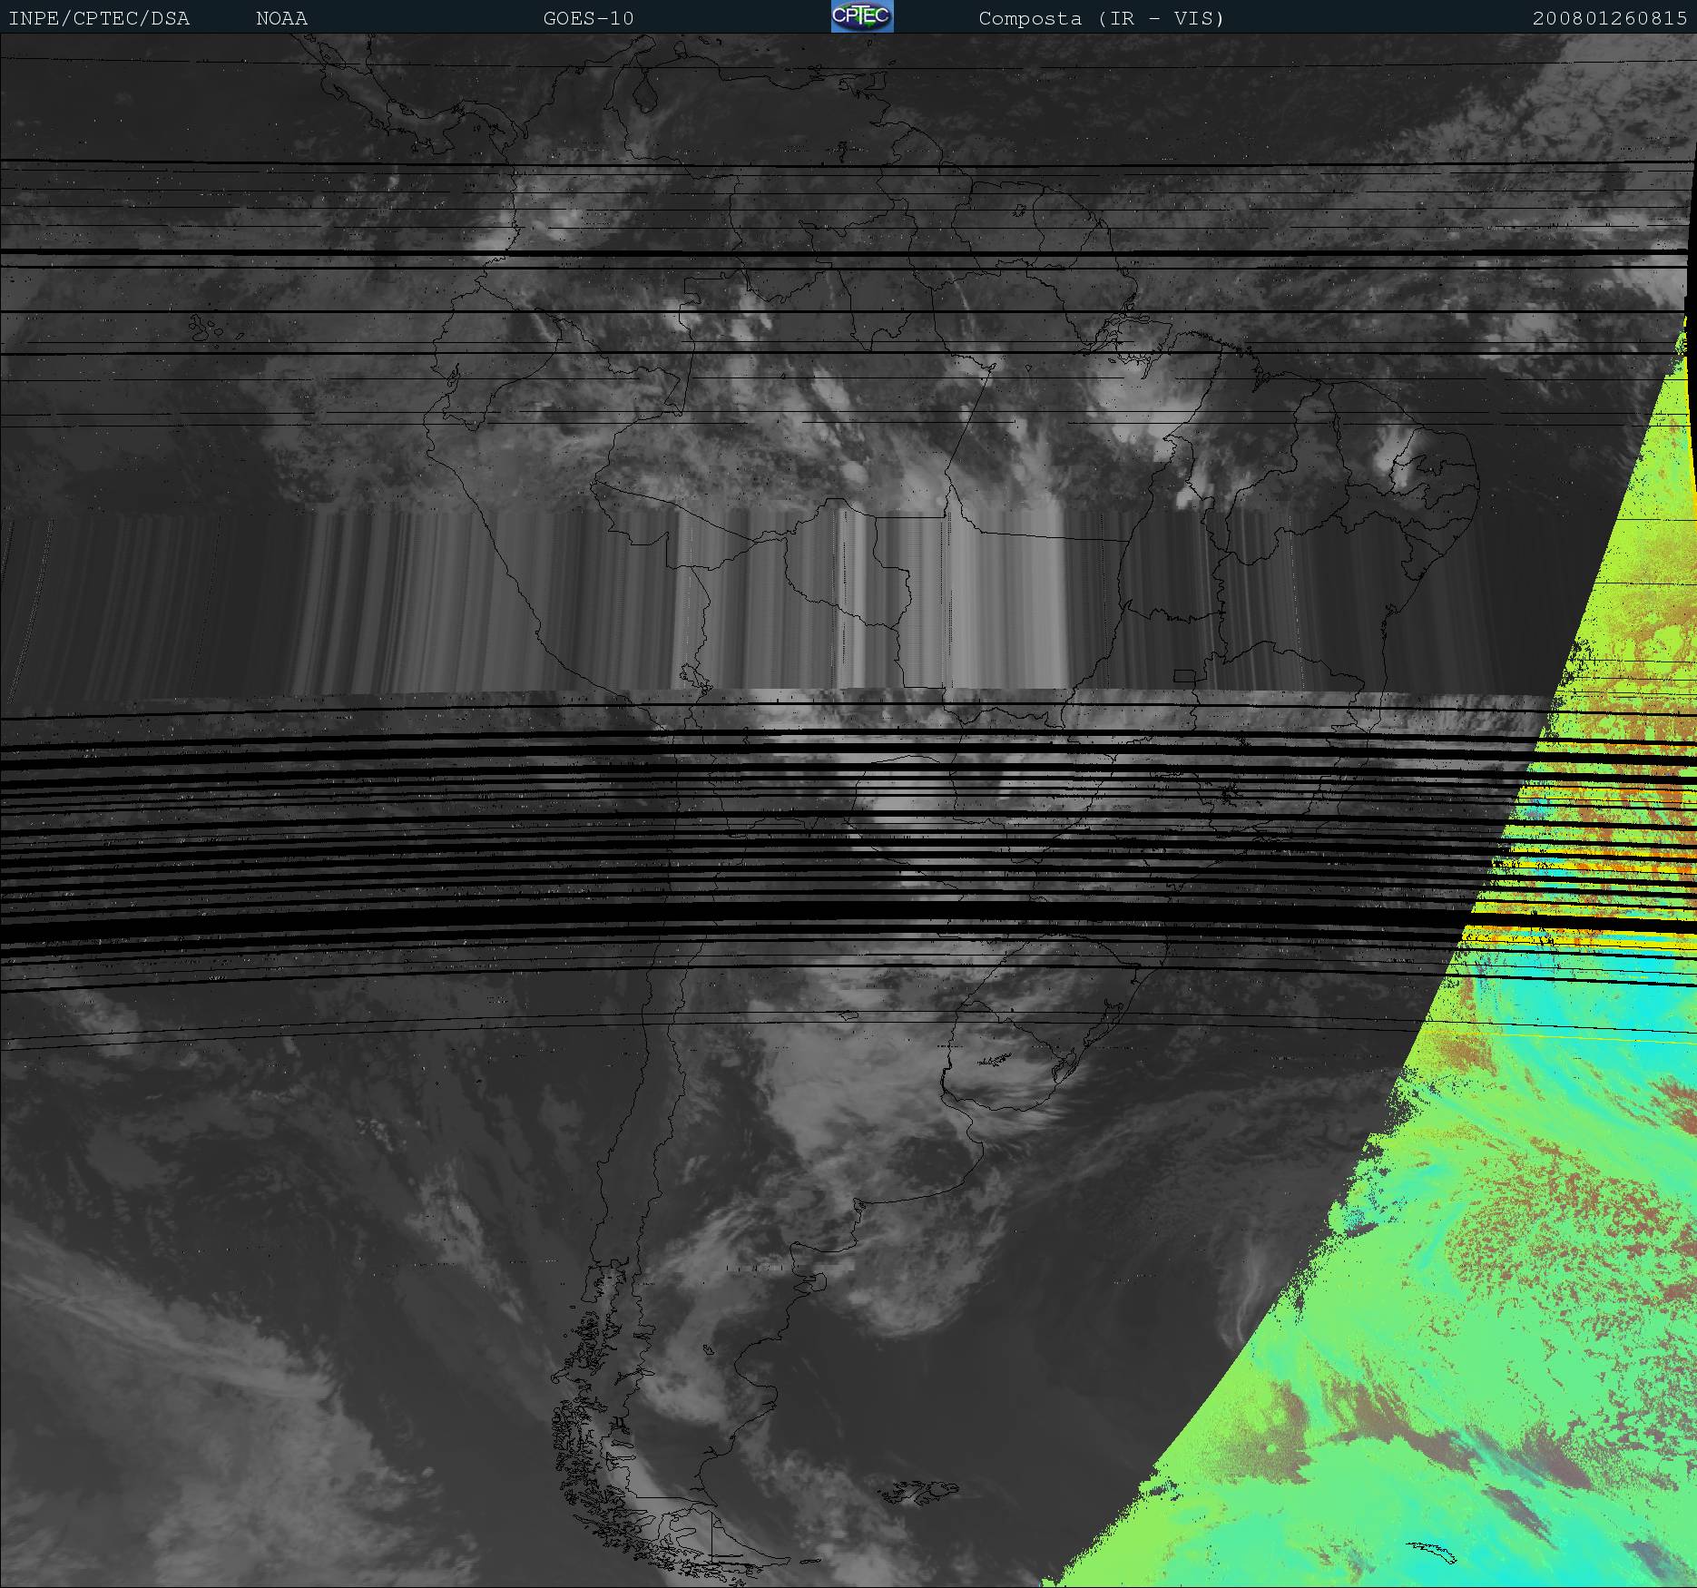This screenshot has width=1697, height=1588.
Task: Click the NOAA label in the header
Action: pos(281,18)
